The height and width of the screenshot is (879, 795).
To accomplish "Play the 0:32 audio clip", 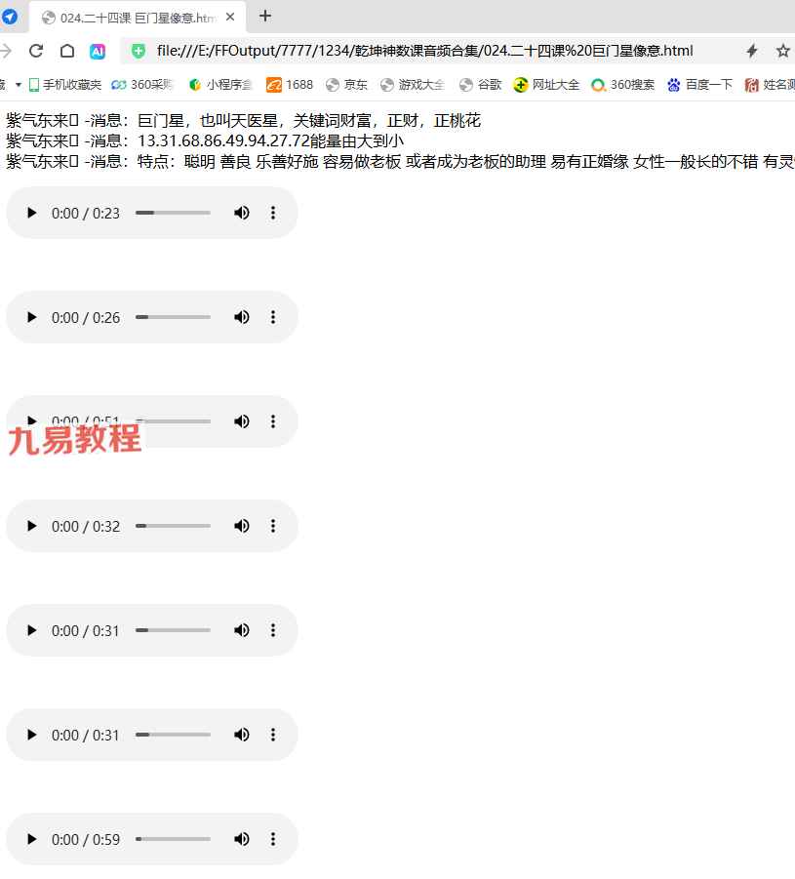I will click(x=31, y=526).
